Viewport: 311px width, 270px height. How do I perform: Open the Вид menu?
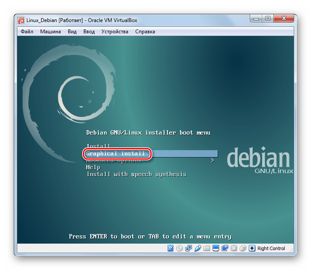tap(72, 32)
